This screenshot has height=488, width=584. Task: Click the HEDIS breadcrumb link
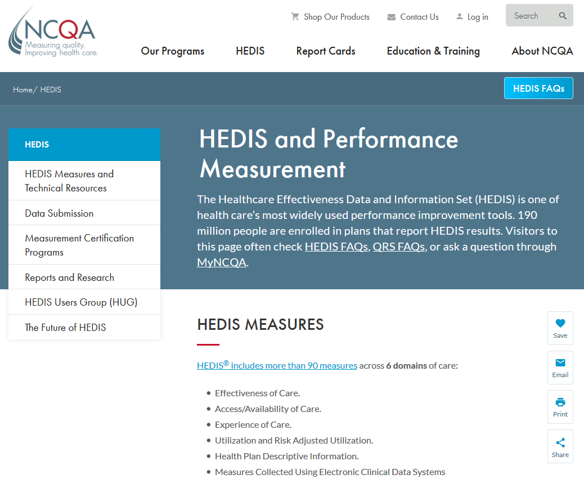click(x=51, y=90)
